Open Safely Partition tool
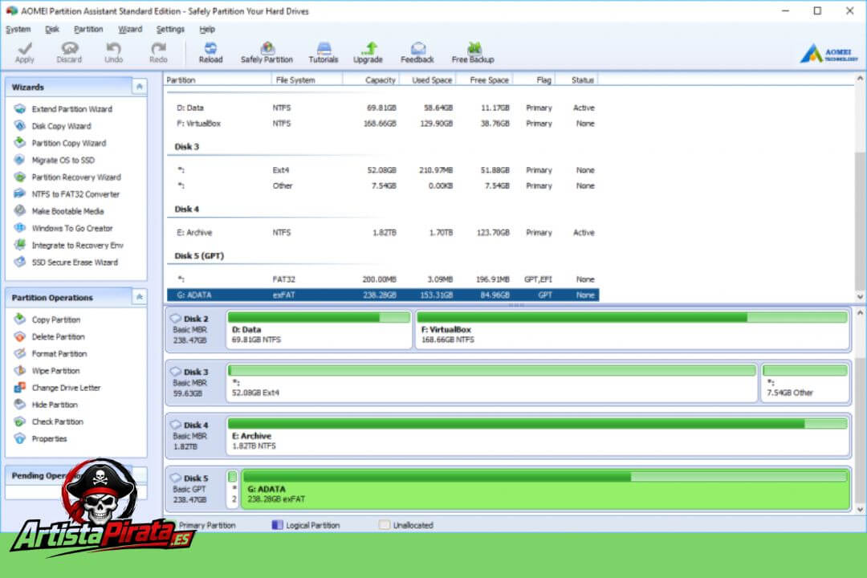The width and height of the screenshot is (867, 578). (x=267, y=52)
